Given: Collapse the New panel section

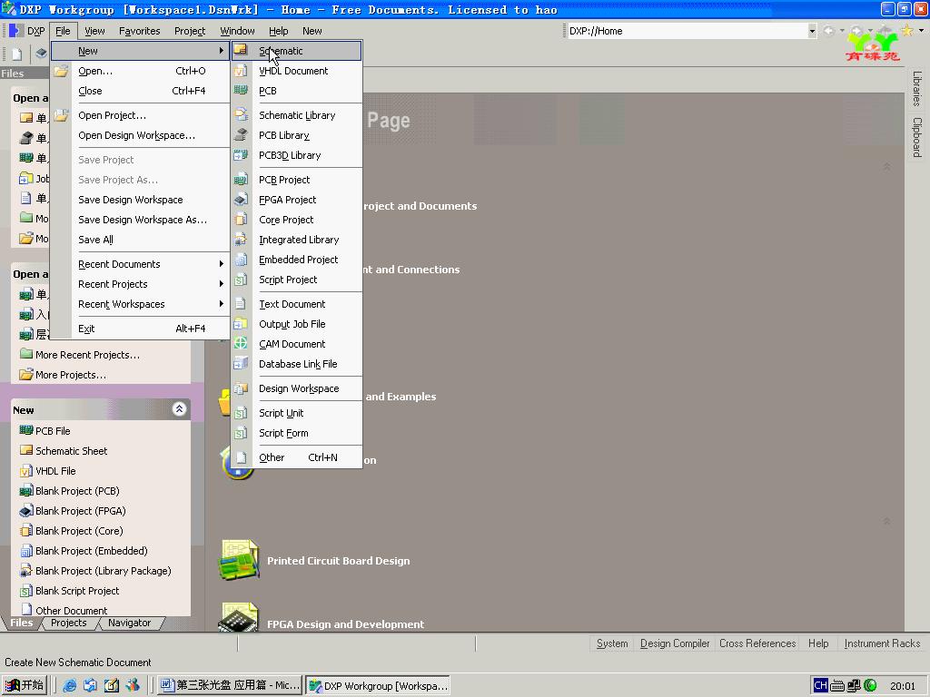Looking at the screenshot, I should click(179, 409).
